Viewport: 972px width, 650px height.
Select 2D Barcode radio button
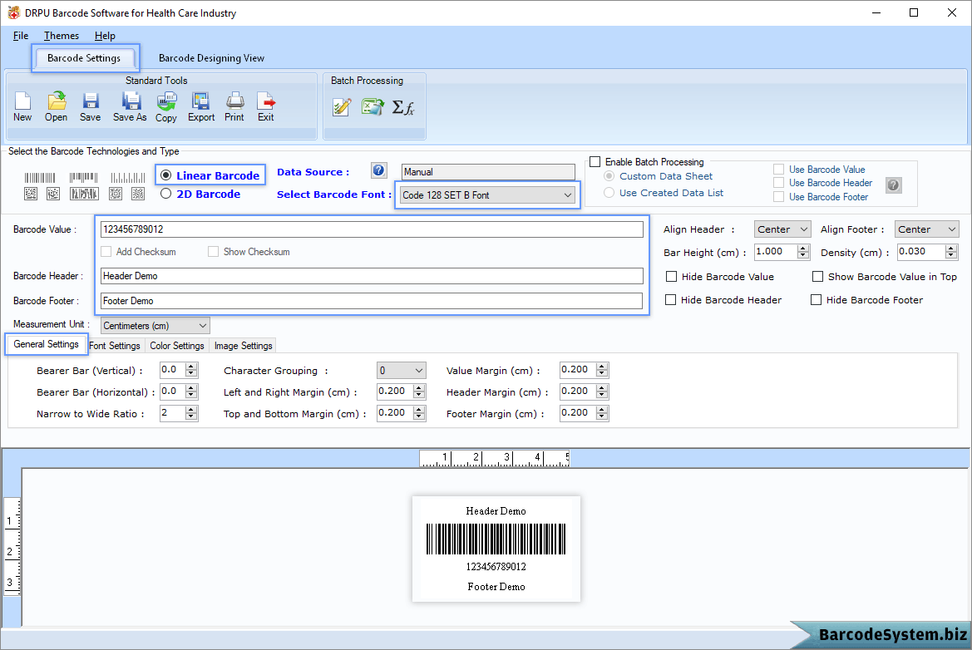tap(166, 194)
